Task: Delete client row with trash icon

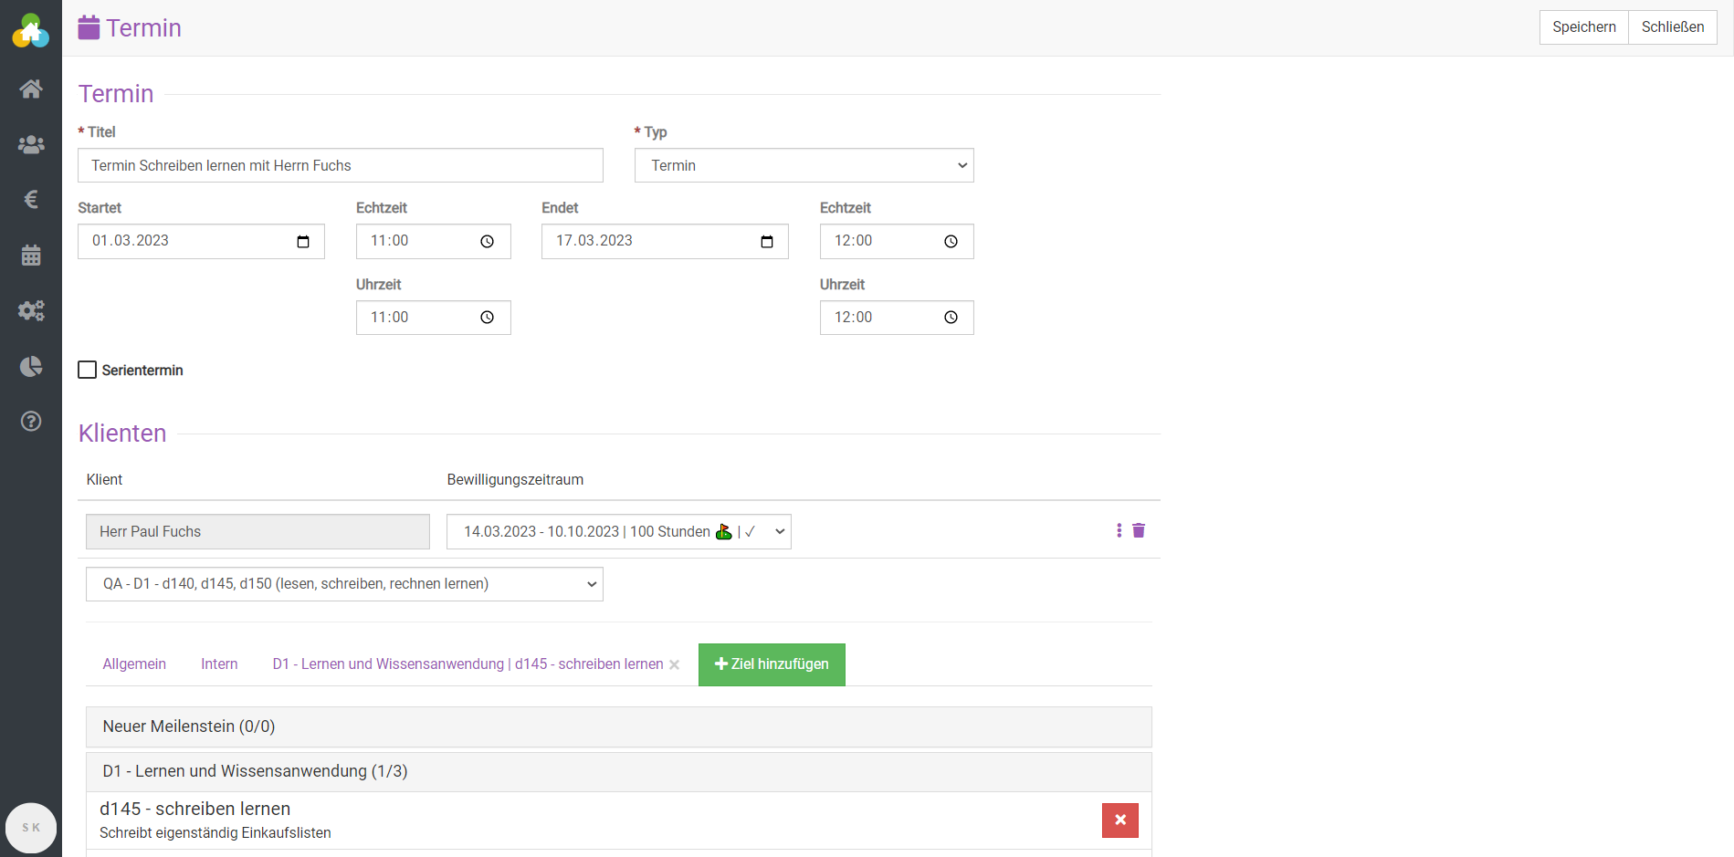Action: [1139, 530]
